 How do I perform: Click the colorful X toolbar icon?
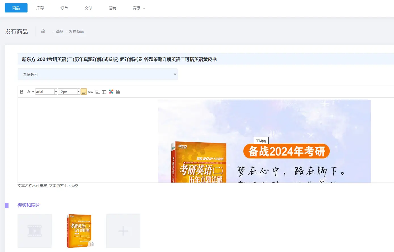tap(111, 92)
